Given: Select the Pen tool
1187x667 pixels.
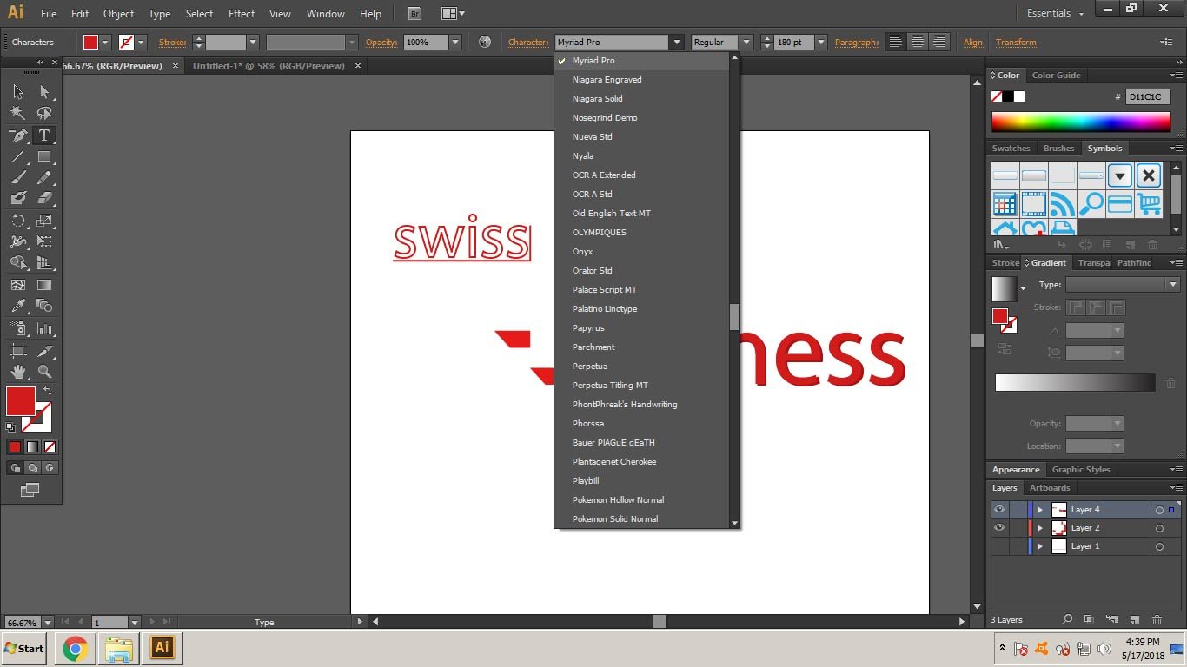Looking at the screenshot, I should click(18, 135).
